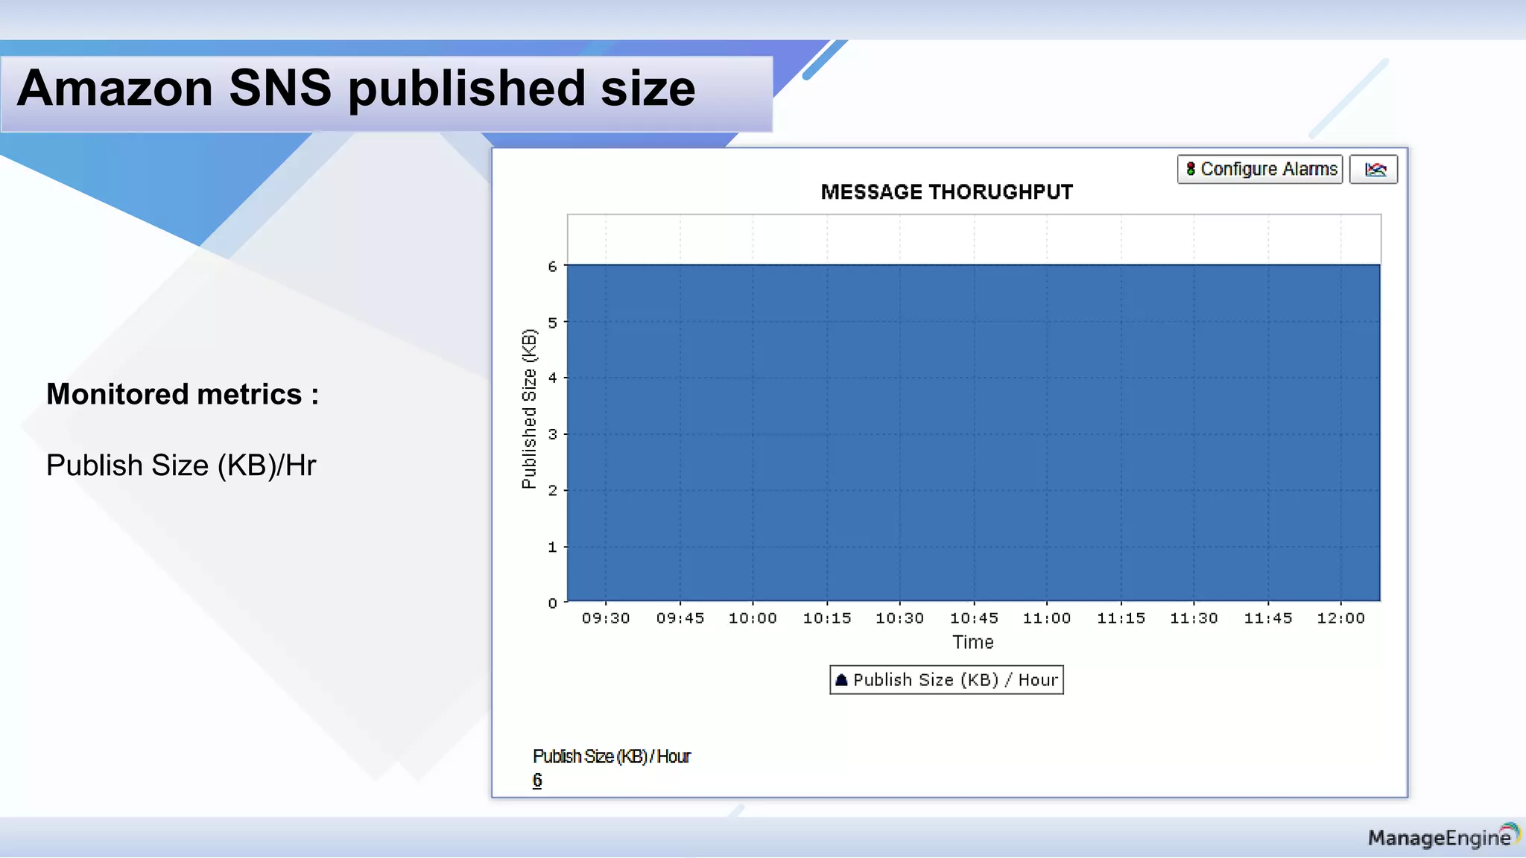Click the MESSAGE THORUGHPUT chart title
This screenshot has height=858, width=1526.
coord(946,192)
